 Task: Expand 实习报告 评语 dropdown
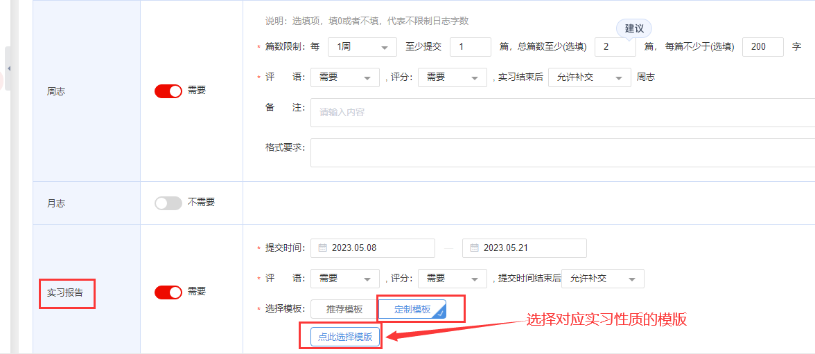click(344, 279)
